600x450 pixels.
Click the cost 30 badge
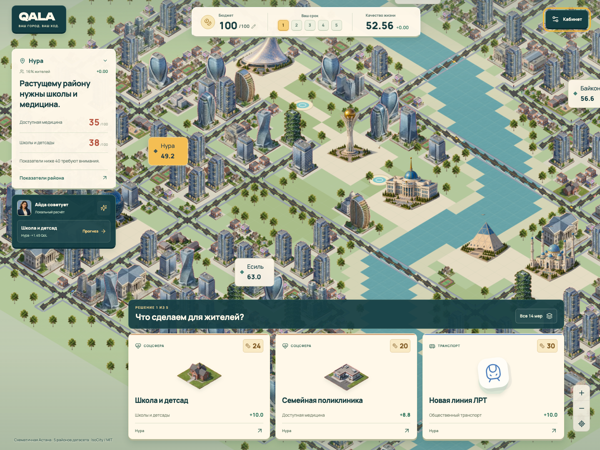coord(547,346)
